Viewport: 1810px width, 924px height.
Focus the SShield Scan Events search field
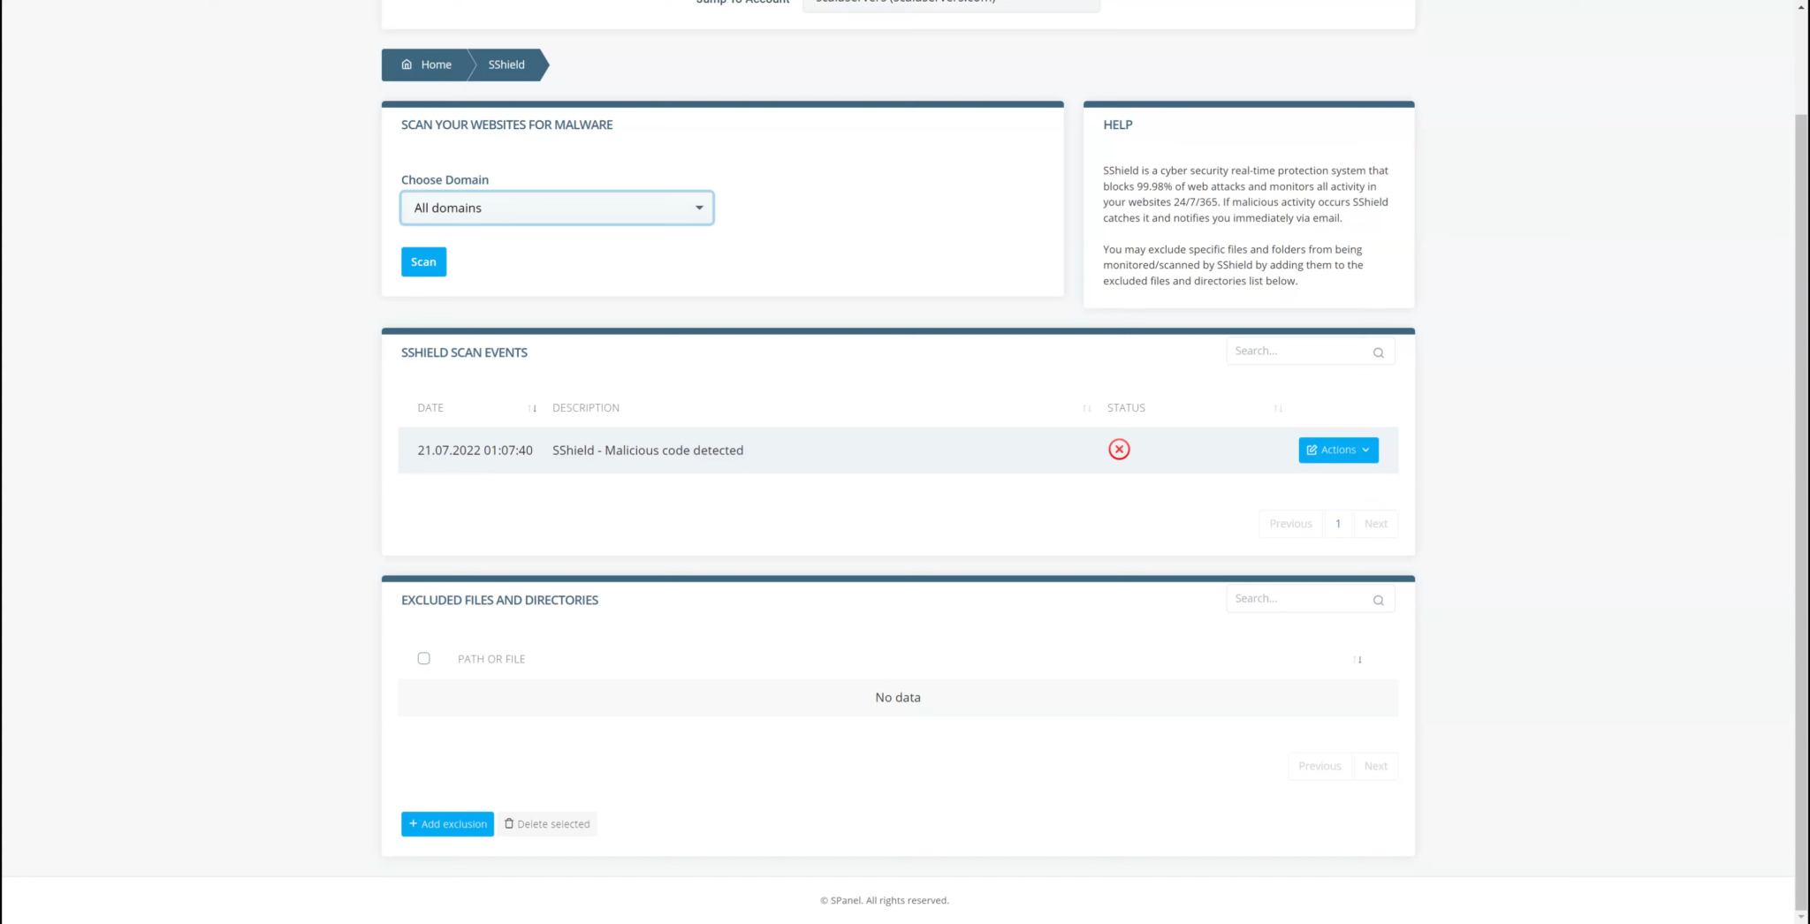tap(1300, 352)
